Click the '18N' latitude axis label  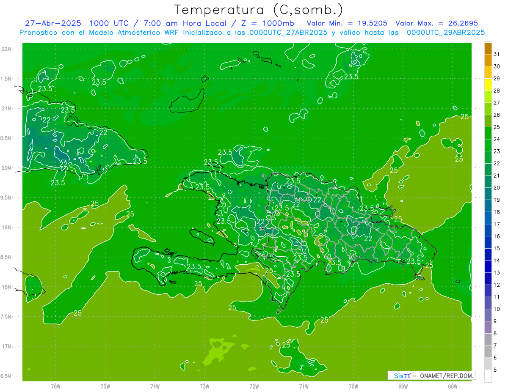click(x=6, y=287)
